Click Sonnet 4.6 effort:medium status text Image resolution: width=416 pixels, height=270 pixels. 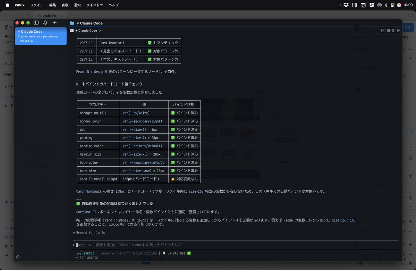point(128,253)
